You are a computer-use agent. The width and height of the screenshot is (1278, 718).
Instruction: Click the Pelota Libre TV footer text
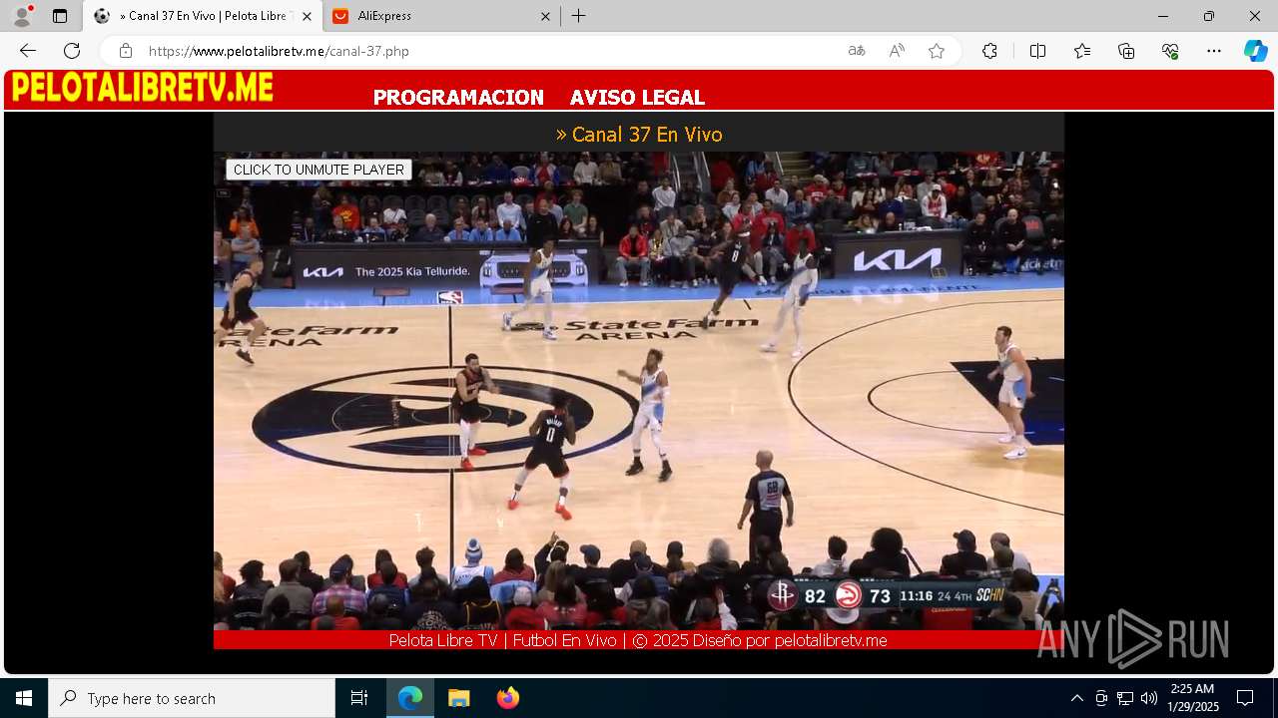point(638,640)
